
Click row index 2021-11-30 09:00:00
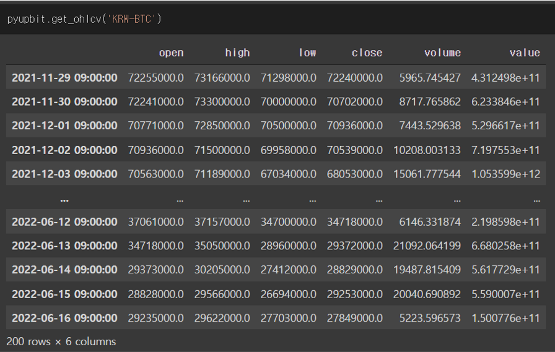64,102
